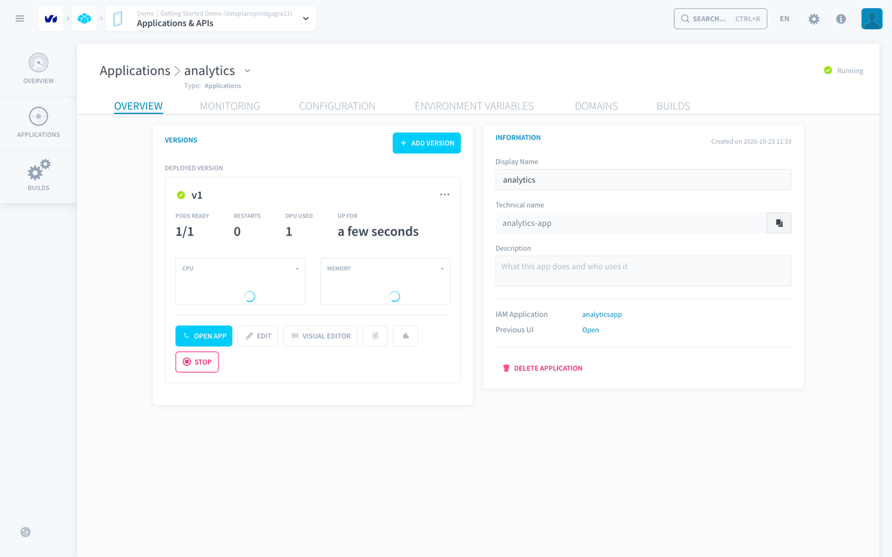The height and width of the screenshot is (557, 892).
Task: Go to Builds in the sidebar
Action: (38, 176)
